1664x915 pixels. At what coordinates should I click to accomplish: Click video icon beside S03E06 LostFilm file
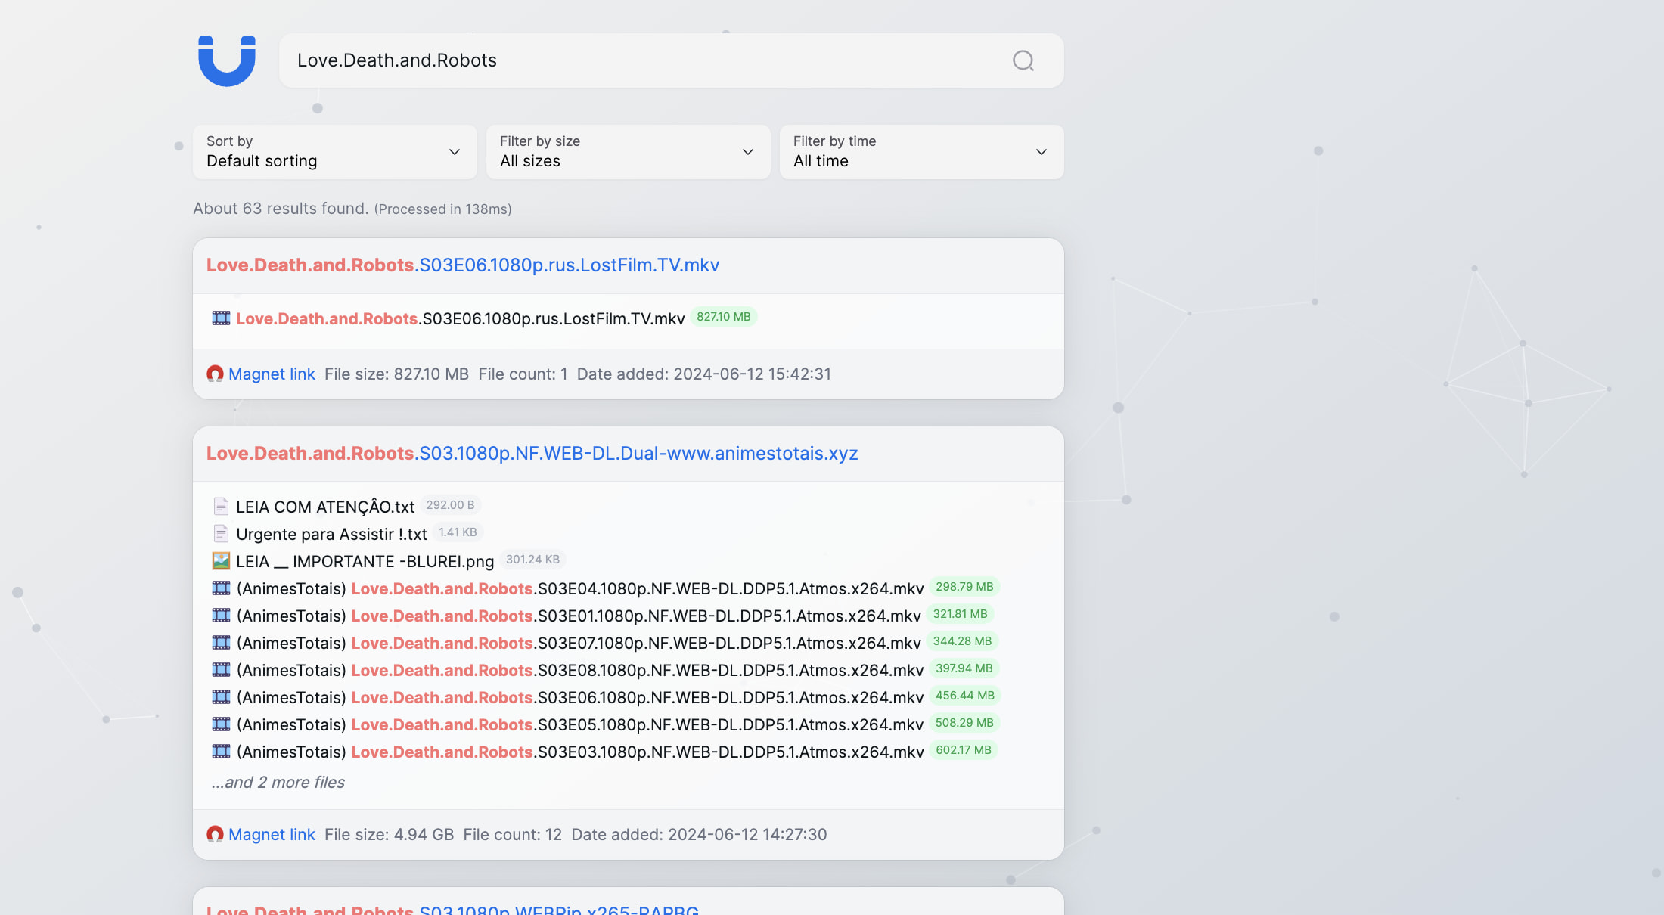coord(221,318)
